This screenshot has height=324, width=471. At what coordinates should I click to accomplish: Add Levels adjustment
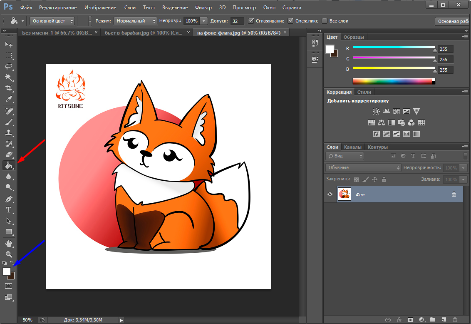(x=386, y=112)
